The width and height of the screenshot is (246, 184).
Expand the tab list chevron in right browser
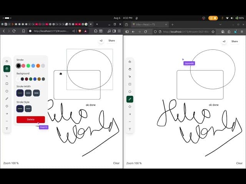tap(220, 25)
